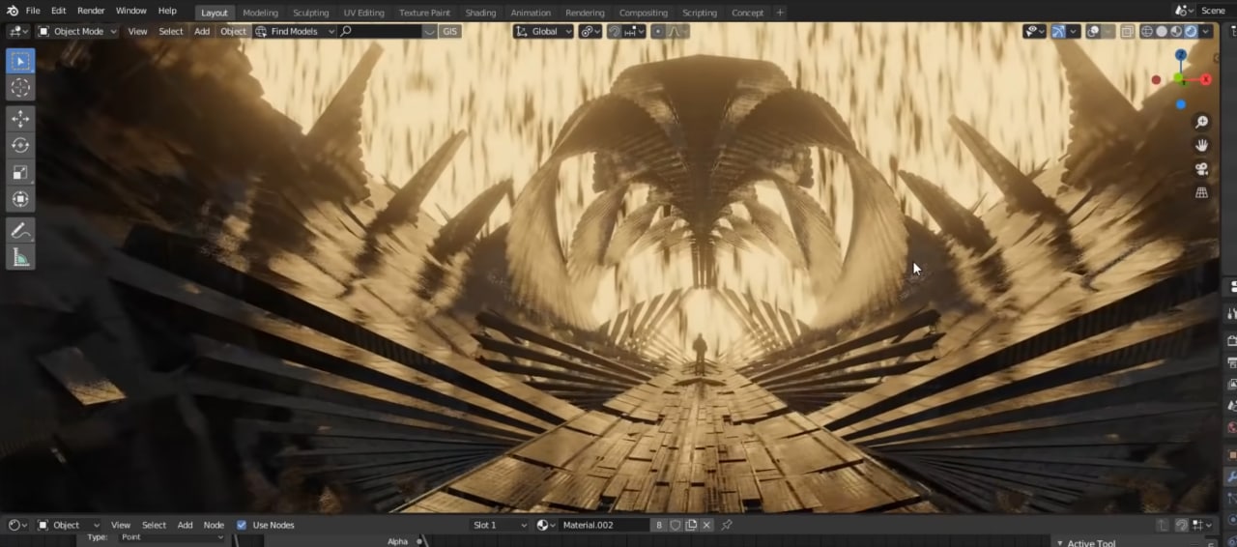Screen dimensions: 1237x547
Task: Select the Select Box tool
Action: [20, 61]
